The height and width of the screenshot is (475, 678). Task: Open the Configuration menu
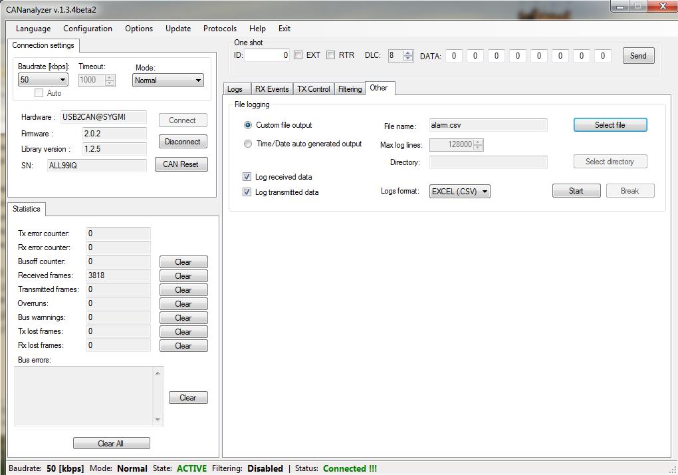click(87, 29)
